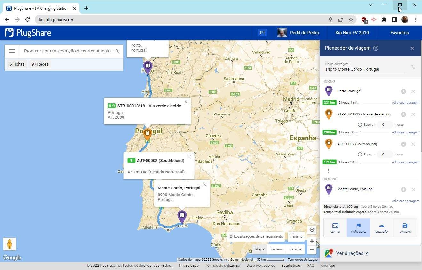Viewport: 422px width, 270px height.
Task: Switch map to Satélite view
Action: (295, 249)
